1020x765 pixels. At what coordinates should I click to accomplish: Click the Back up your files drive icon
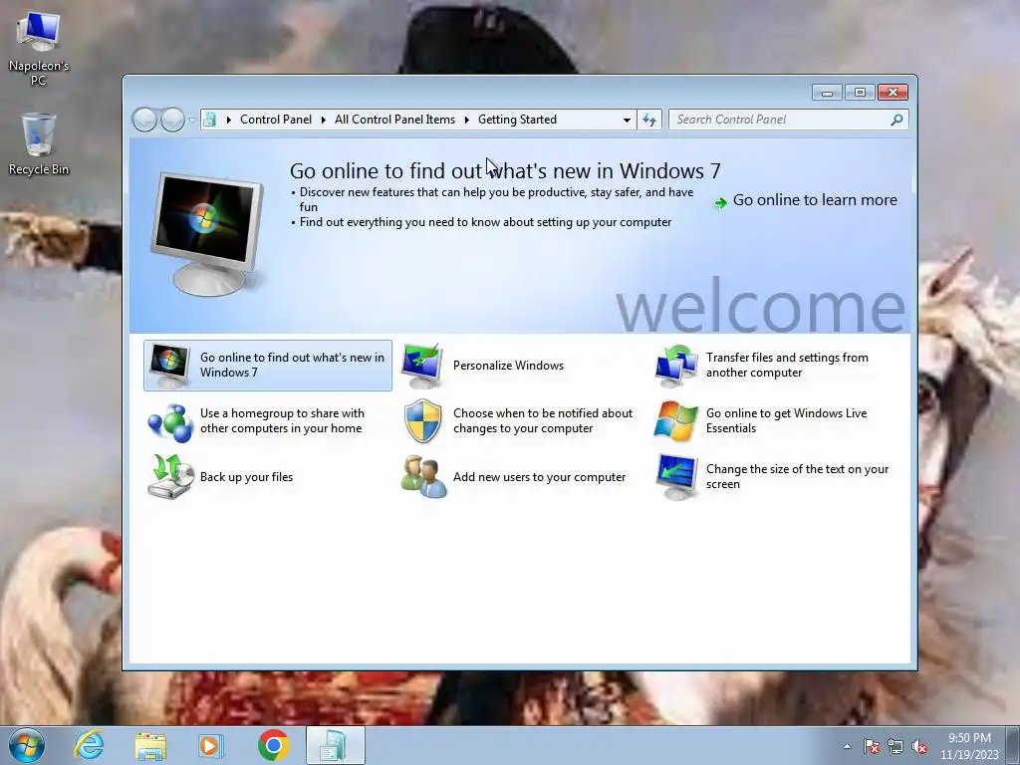click(x=170, y=477)
